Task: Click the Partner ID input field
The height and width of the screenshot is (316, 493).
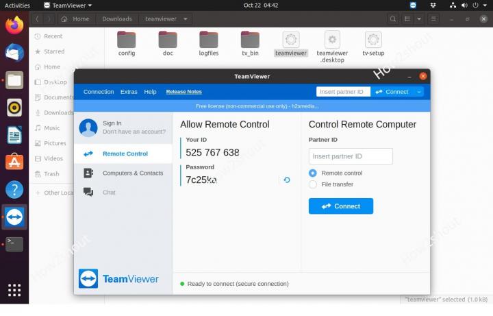Action: click(x=351, y=156)
